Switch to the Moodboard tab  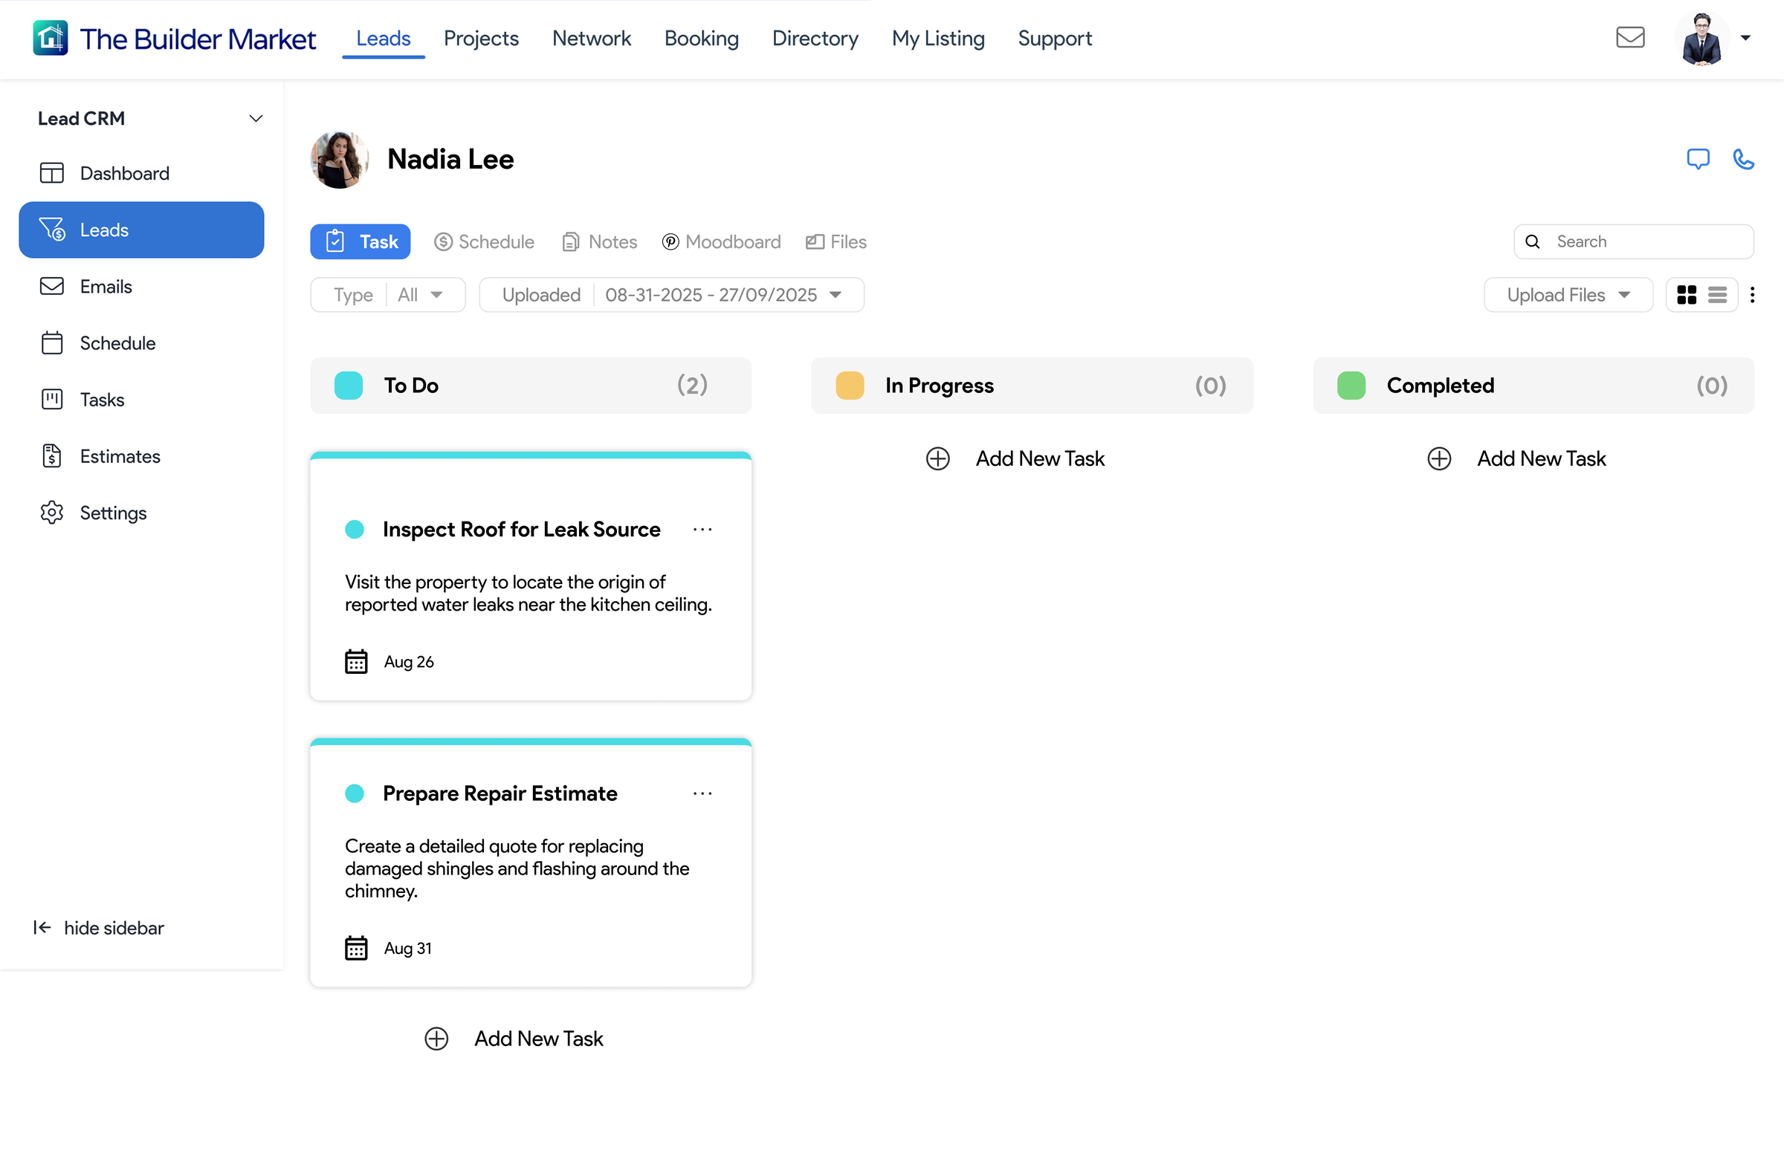(x=721, y=242)
